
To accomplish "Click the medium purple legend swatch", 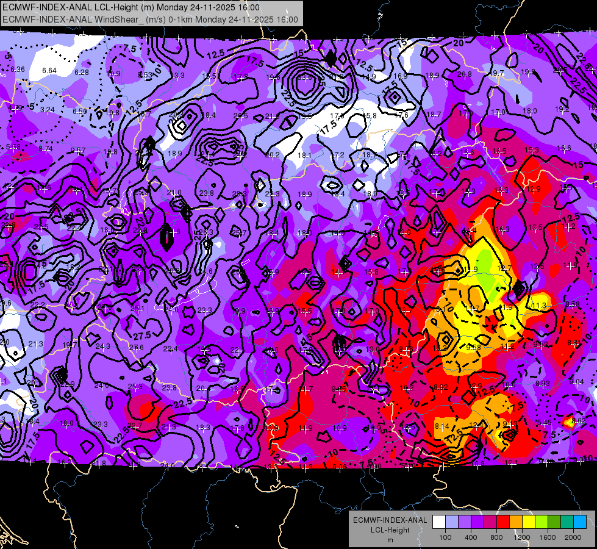I will tap(465, 522).
